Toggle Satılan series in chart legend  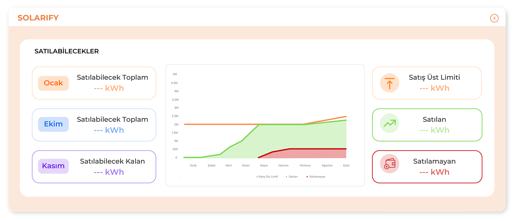tap(292, 177)
